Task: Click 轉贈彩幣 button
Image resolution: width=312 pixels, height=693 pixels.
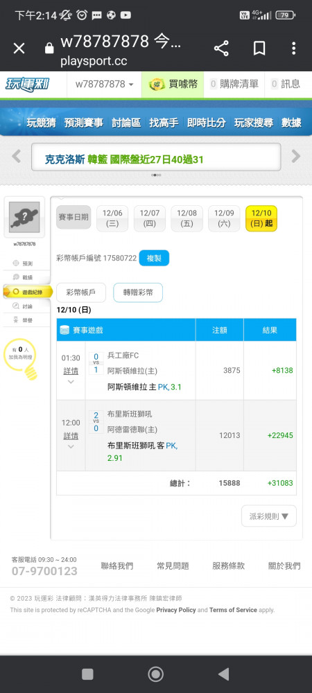Action: pos(138,292)
